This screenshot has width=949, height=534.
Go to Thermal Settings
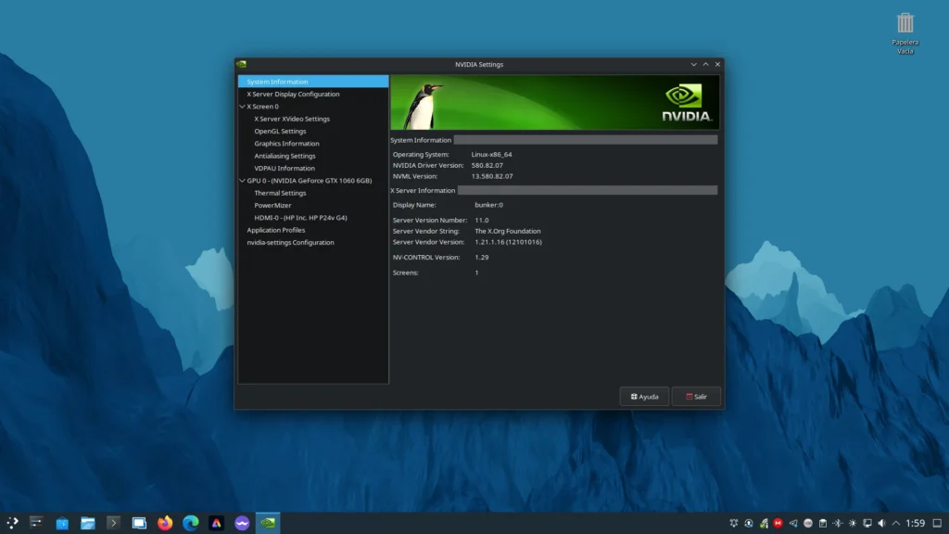coord(280,193)
